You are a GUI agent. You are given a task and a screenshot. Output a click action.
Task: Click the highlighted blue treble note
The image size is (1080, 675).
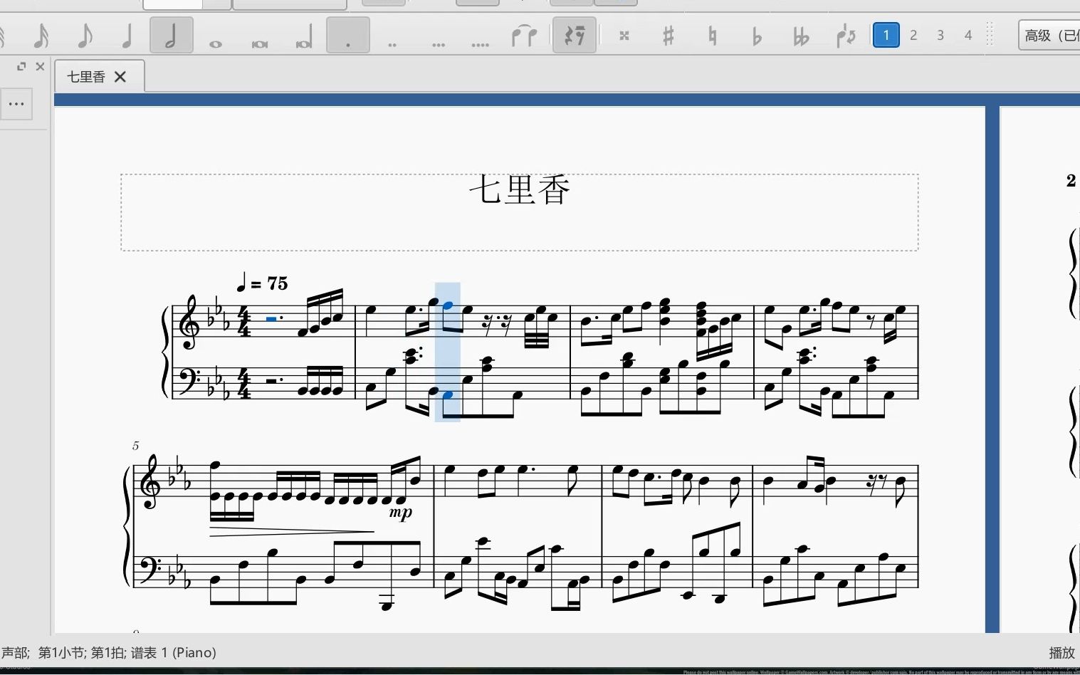pos(448,305)
